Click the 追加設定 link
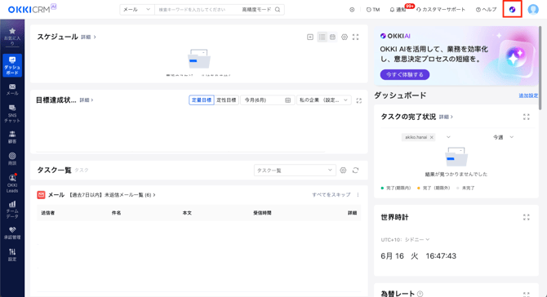This screenshot has height=297, width=547. pyautogui.click(x=528, y=95)
